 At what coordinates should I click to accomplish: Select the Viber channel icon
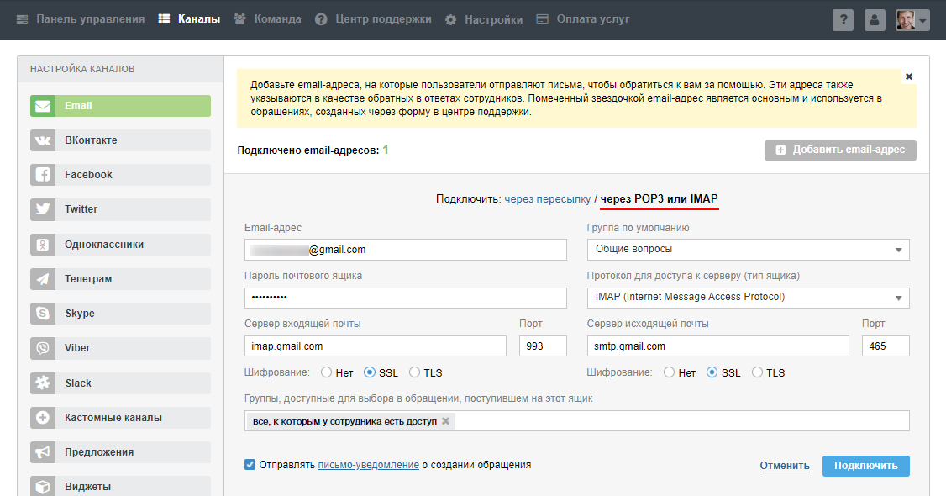(x=42, y=348)
